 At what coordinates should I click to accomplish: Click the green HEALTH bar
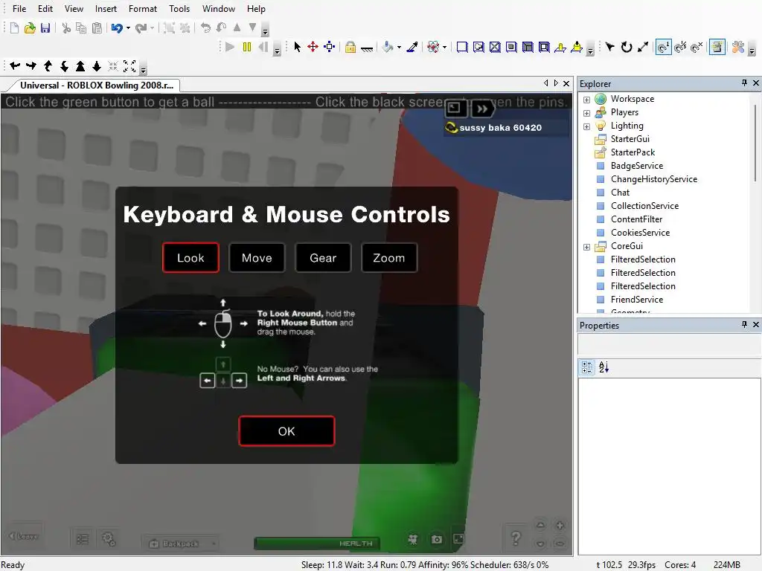tap(316, 543)
